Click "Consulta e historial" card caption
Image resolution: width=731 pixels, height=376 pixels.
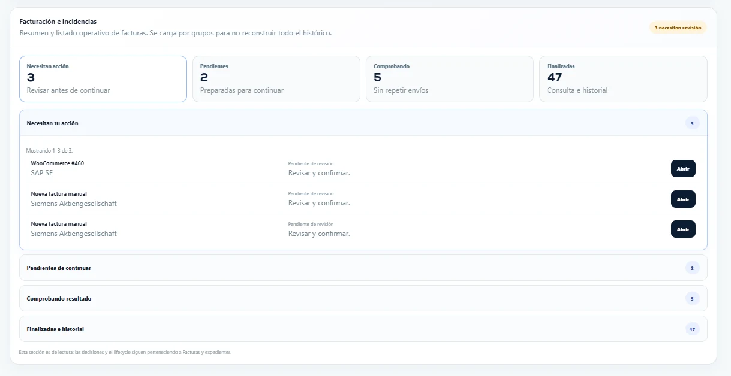(x=577, y=90)
